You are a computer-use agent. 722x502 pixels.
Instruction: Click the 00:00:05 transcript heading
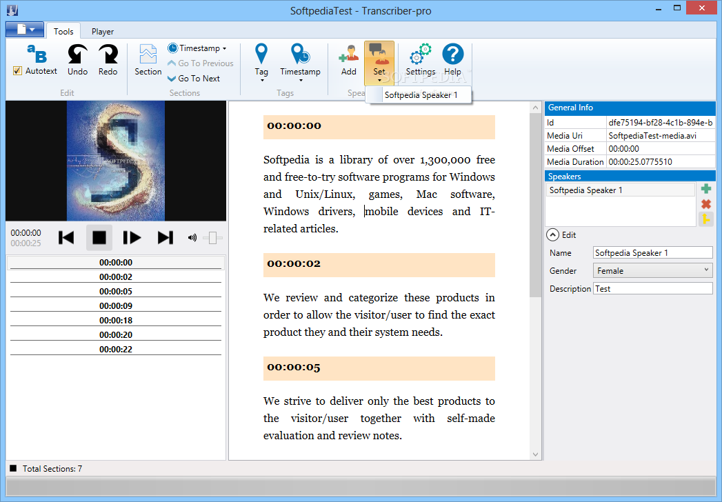point(379,368)
